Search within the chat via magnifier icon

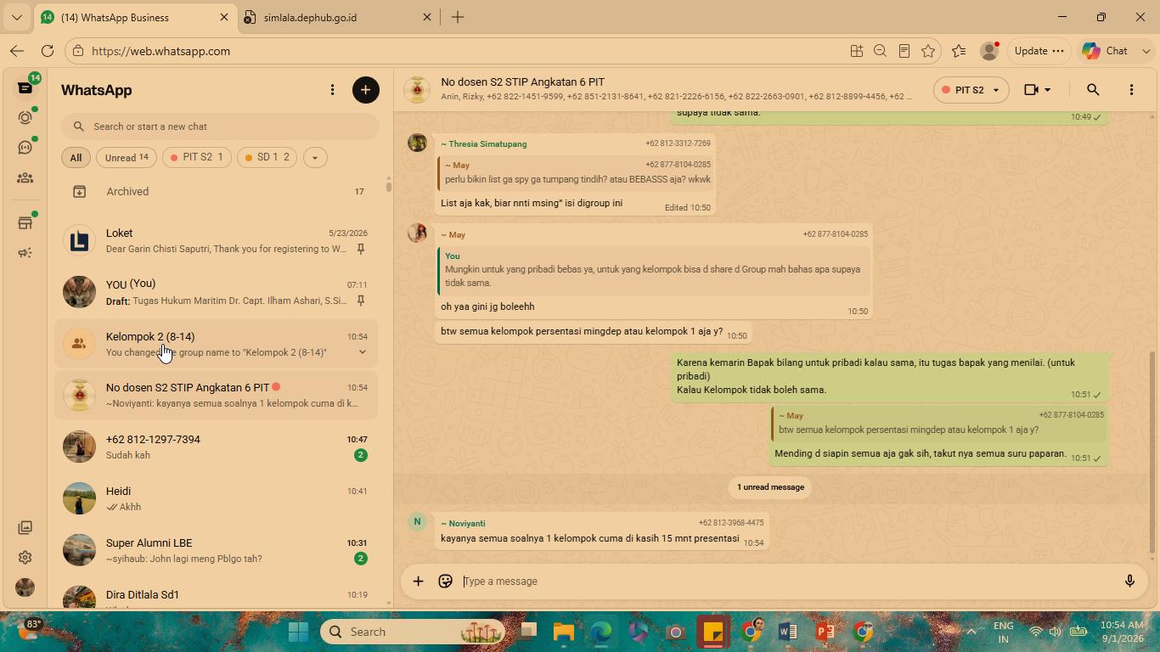pos(1093,90)
